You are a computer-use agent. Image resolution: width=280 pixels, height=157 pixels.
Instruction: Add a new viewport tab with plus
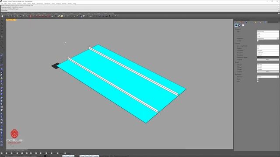pos(29,150)
